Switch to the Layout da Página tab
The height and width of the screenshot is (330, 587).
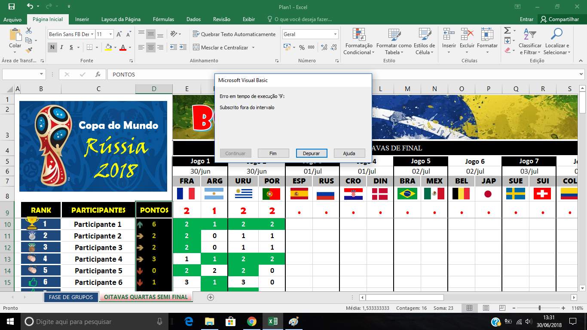(x=121, y=19)
